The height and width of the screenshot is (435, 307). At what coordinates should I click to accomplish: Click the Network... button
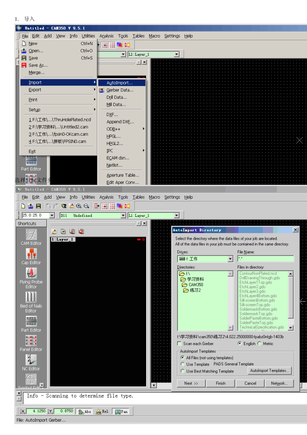click(x=280, y=383)
